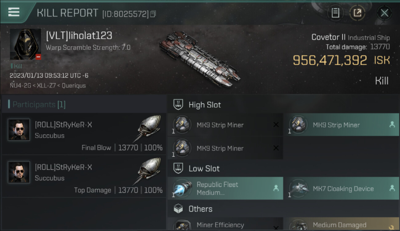Select victim liholat123's portrait
Screen dimensions: 400x231
pyautogui.click(x=26, y=44)
